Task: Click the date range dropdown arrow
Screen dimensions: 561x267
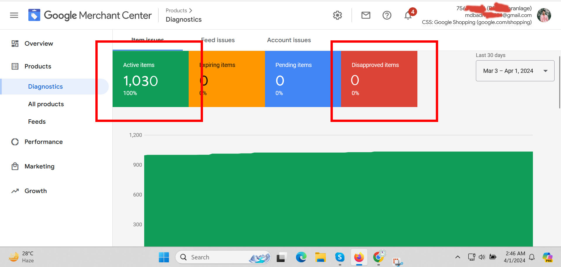Action: point(545,71)
